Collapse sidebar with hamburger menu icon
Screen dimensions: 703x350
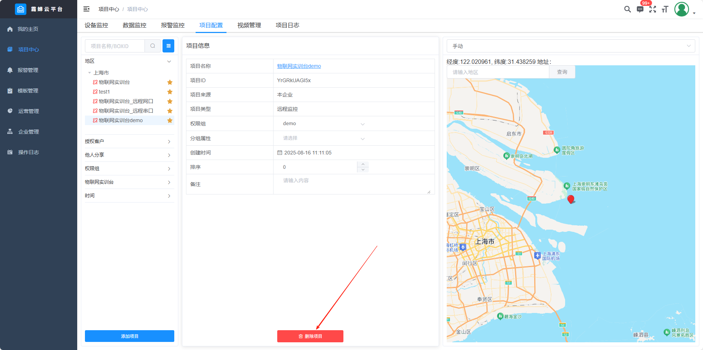(x=86, y=9)
